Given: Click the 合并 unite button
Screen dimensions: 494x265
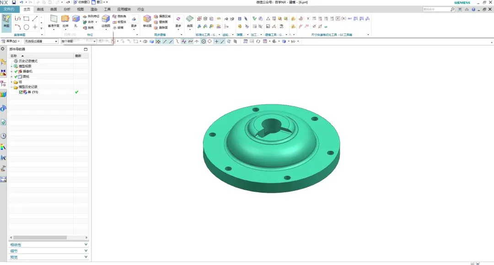Looking at the screenshot, I should [x=90, y=22].
